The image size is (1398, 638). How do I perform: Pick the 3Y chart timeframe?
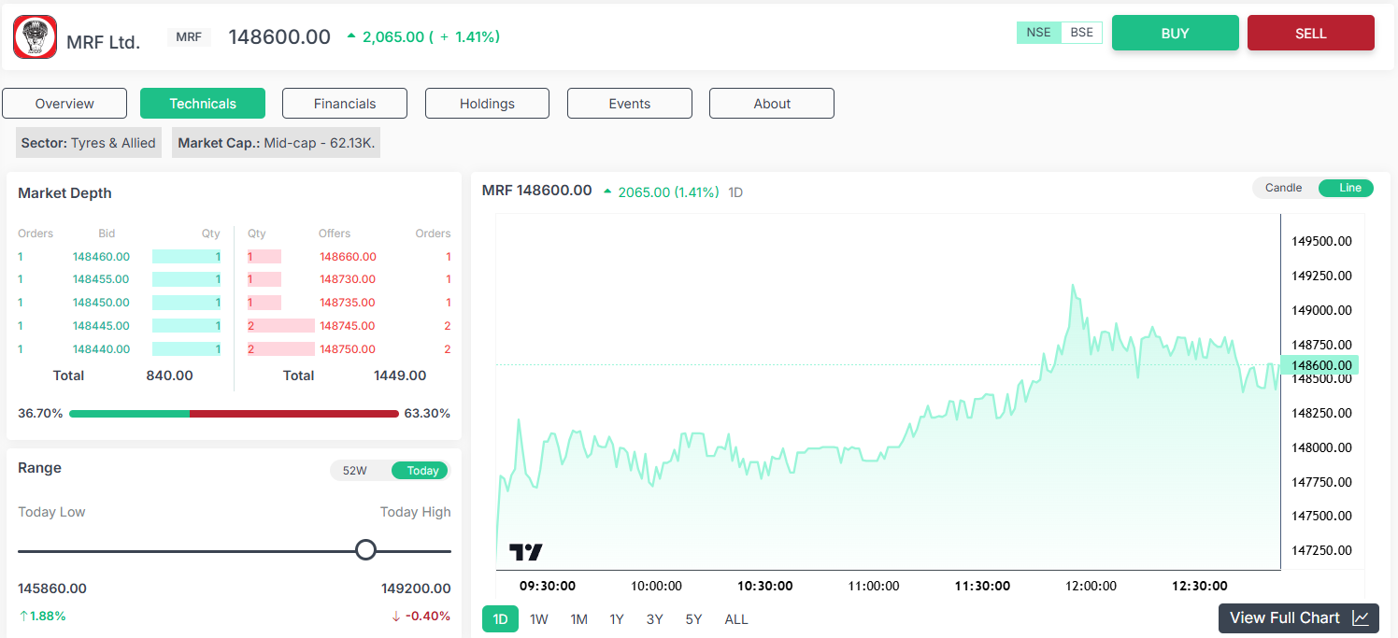(x=655, y=619)
